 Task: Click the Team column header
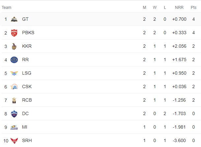[7, 8]
